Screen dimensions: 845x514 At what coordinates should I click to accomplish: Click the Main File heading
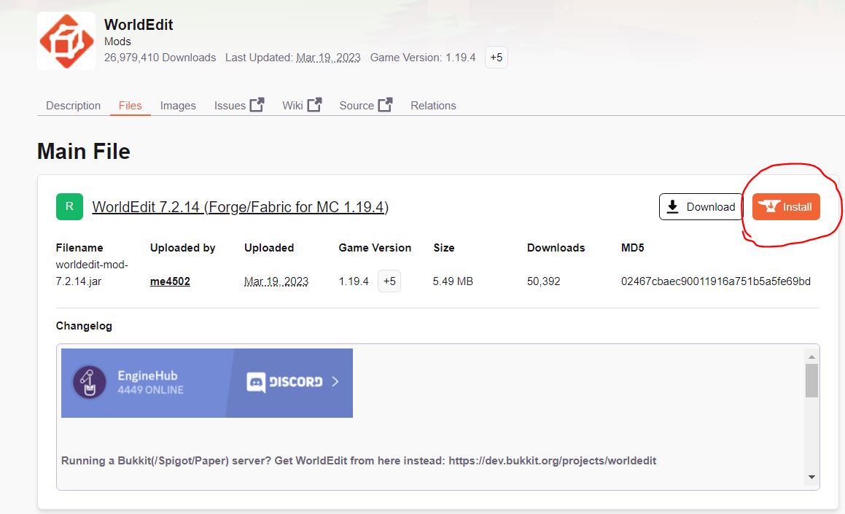[x=84, y=152]
